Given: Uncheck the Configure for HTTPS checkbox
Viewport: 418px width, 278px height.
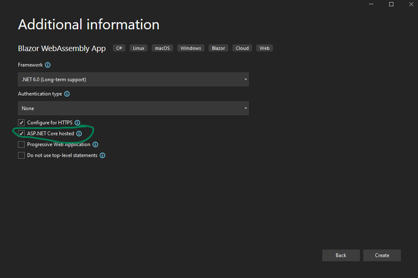Looking at the screenshot, I should pyautogui.click(x=21, y=123).
